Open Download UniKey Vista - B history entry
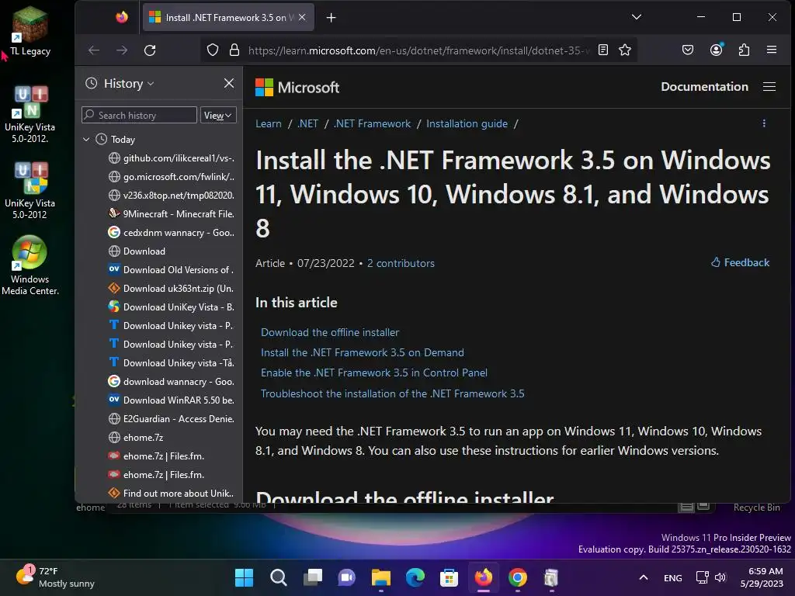The width and height of the screenshot is (795, 596). (172, 307)
